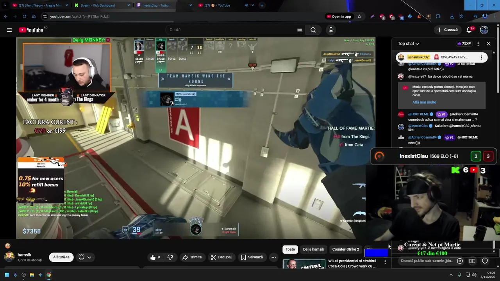Open hamsik channel name link
This screenshot has width=500, height=281.
[24, 255]
